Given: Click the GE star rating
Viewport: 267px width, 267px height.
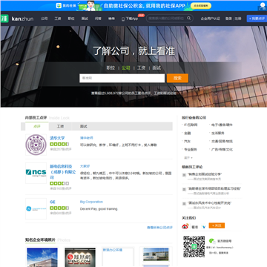Looking at the screenshot, I should (x=59, y=208).
